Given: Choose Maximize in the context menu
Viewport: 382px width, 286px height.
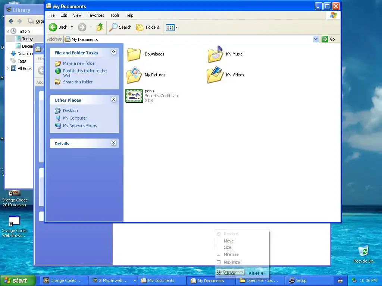Looking at the screenshot, I should pos(242,262).
